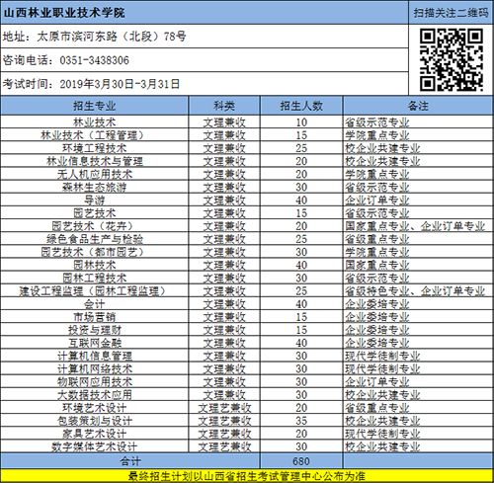Click the 备注 column header
The image size is (494, 483).
tap(418, 106)
